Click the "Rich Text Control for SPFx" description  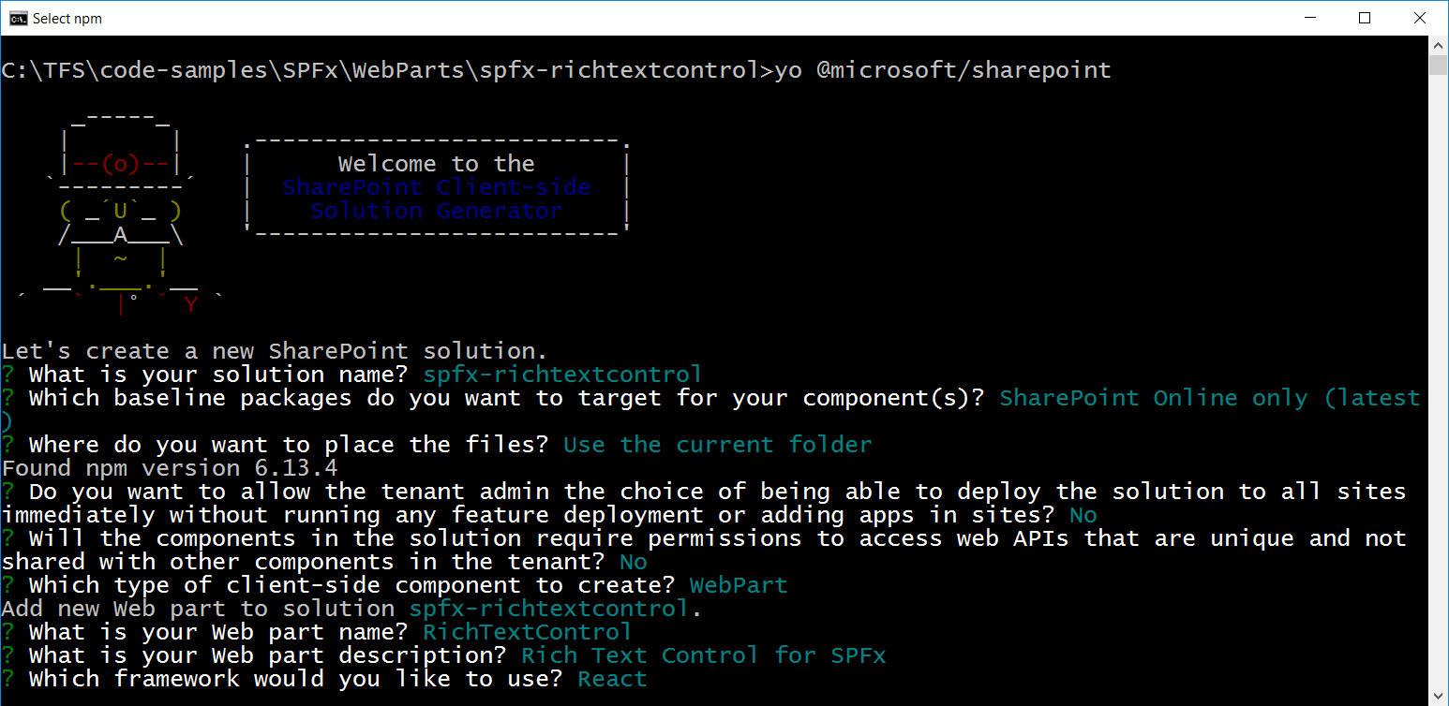tap(703, 655)
